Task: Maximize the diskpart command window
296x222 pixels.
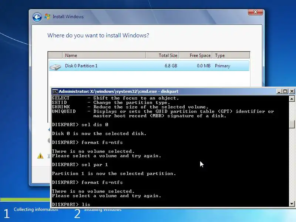Action: point(285,91)
